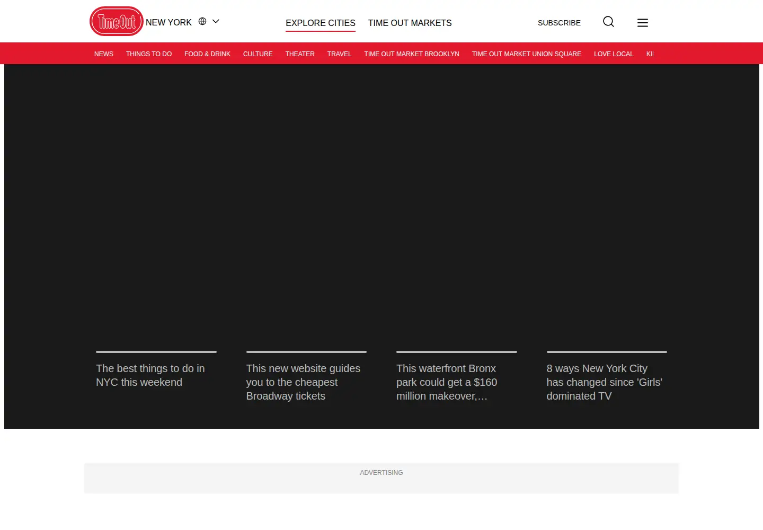The width and height of the screenshot is (763, 530).
Task: Click the NEW YORK city label
Action: pos(168,22)
